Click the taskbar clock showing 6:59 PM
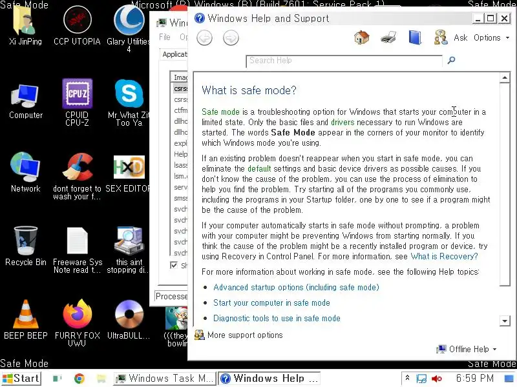Viewport: 517px width, 387px height. click(x=474, y=379)
